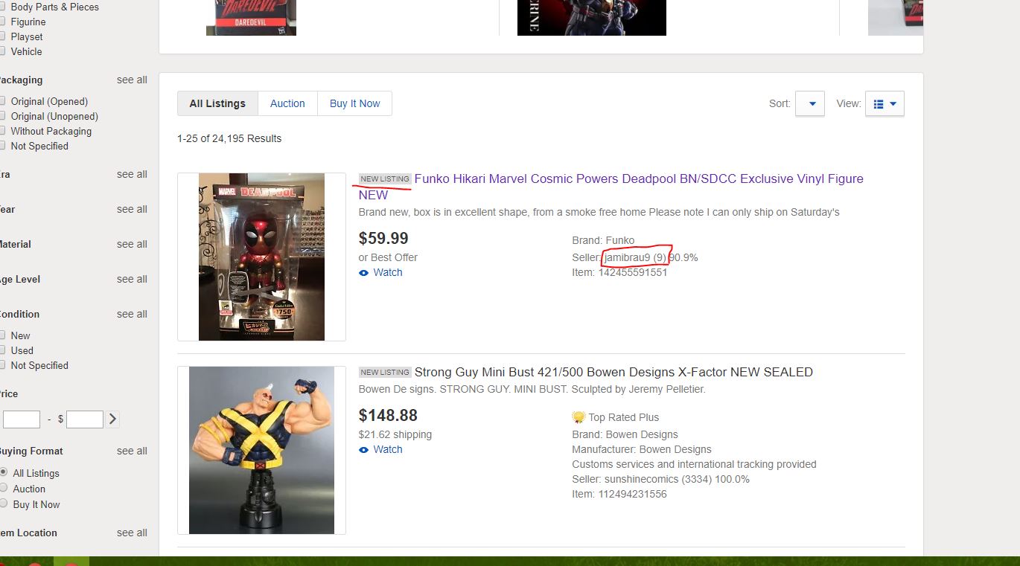
Task: Click the 'or Best Offer' text
Action: click(x=388, y=257)
